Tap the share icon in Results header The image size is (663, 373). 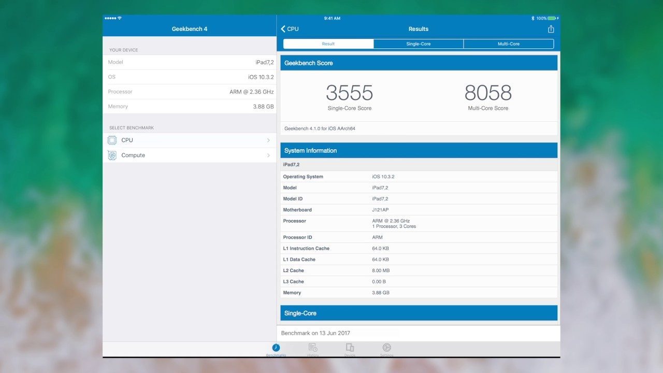[x=551, y=29]
